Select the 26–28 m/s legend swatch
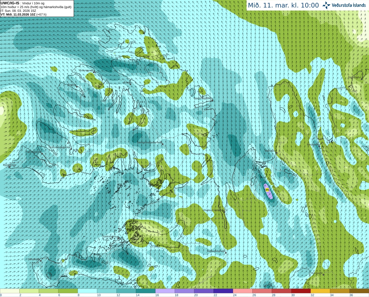This screenshot has width=369, height=297. [x=262, y=291]
